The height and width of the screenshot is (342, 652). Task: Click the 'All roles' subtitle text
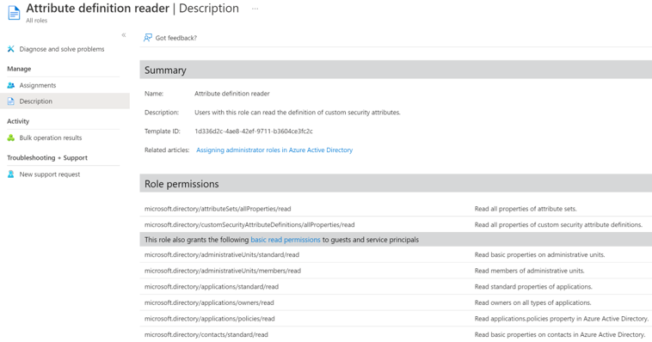pos(37,21)
